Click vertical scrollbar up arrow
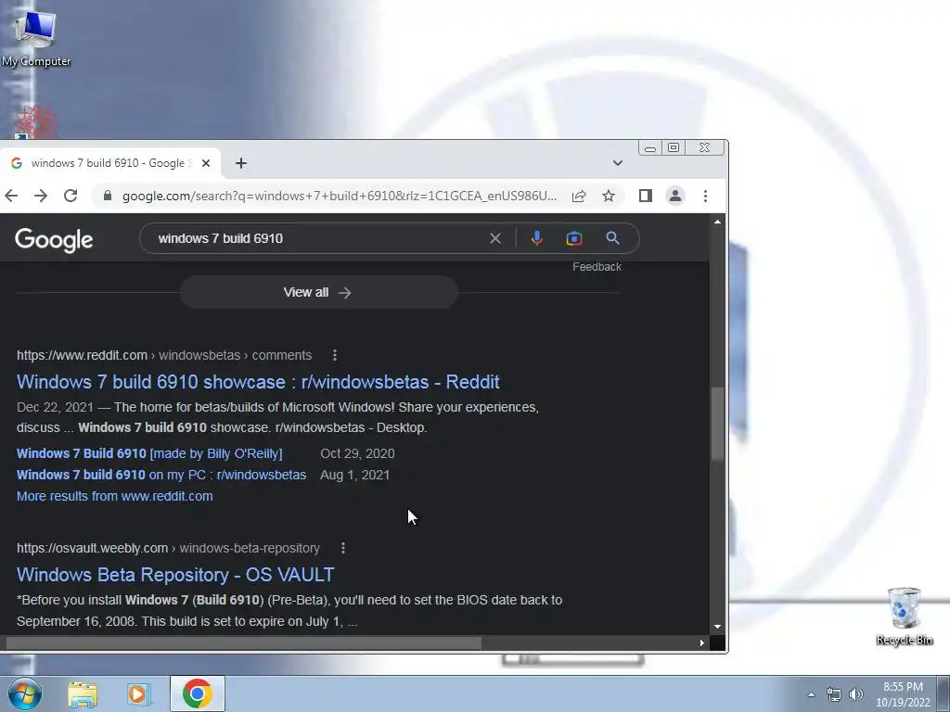This screenshot has width=950, height=712. pyautogui.click(x=717, y=222)
